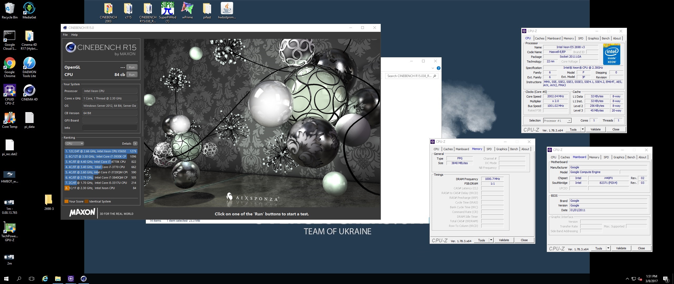Viewport: 674px width, 284px height.
Task: Launch SuperPiMod (1) desktop icon
Action: (x=167, y=12)
